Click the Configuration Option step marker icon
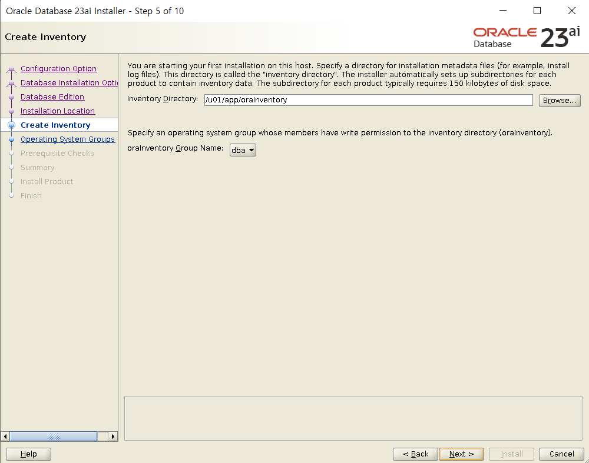Viewport: 589px width, 463px height. (x=11, y=69)
